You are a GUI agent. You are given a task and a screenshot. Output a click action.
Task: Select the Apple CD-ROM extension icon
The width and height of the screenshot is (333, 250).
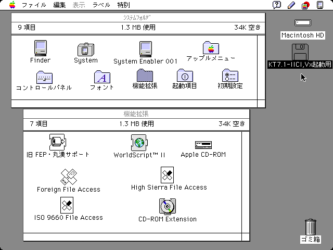(203, 145)
